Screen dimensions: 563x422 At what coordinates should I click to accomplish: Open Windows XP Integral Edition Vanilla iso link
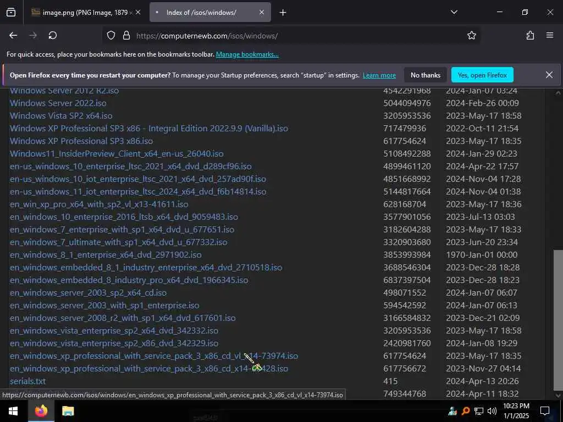click(148, 129)
